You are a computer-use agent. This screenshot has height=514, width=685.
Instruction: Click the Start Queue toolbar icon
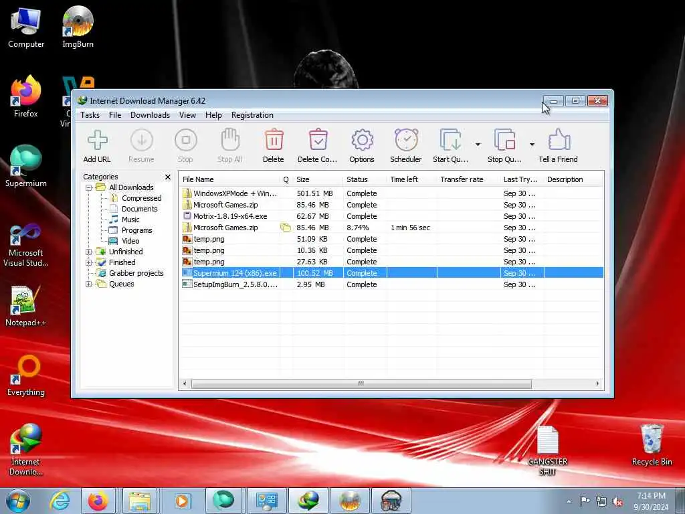tap(450, 146)
